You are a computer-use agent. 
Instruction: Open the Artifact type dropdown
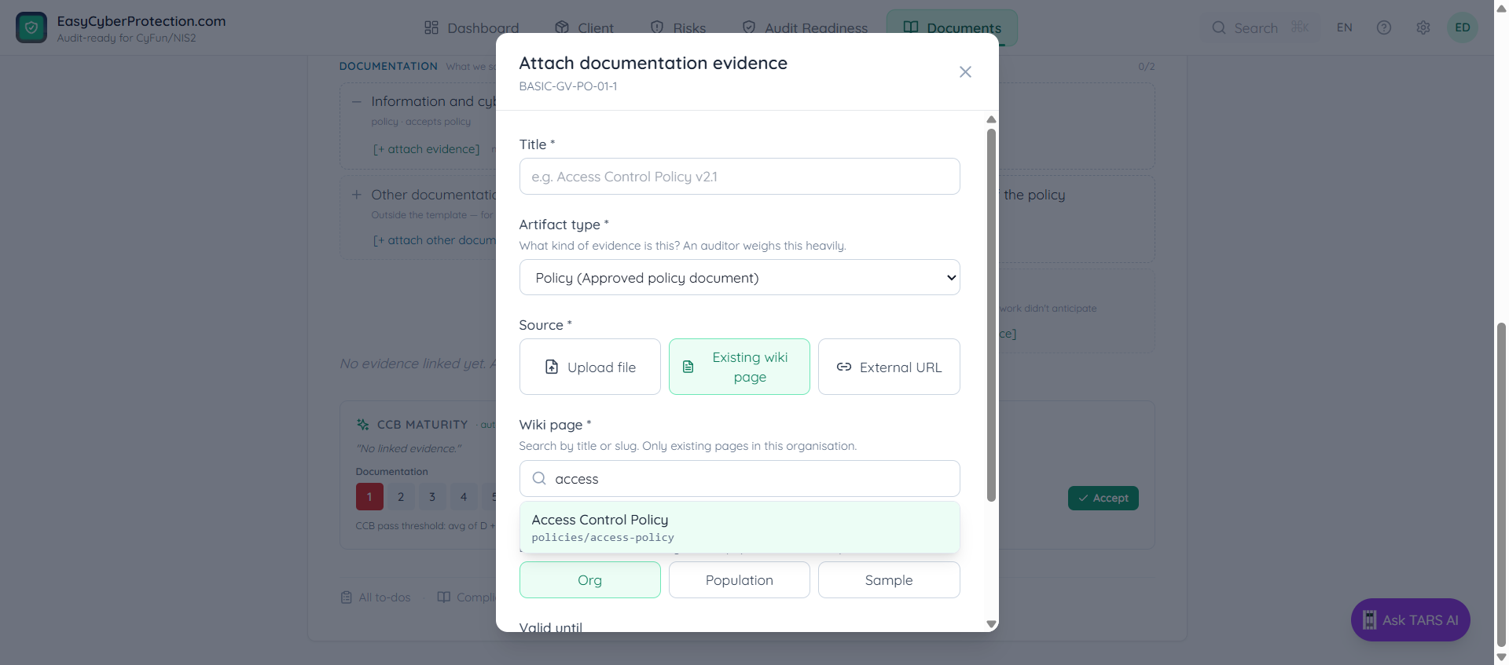coord(739,278)
